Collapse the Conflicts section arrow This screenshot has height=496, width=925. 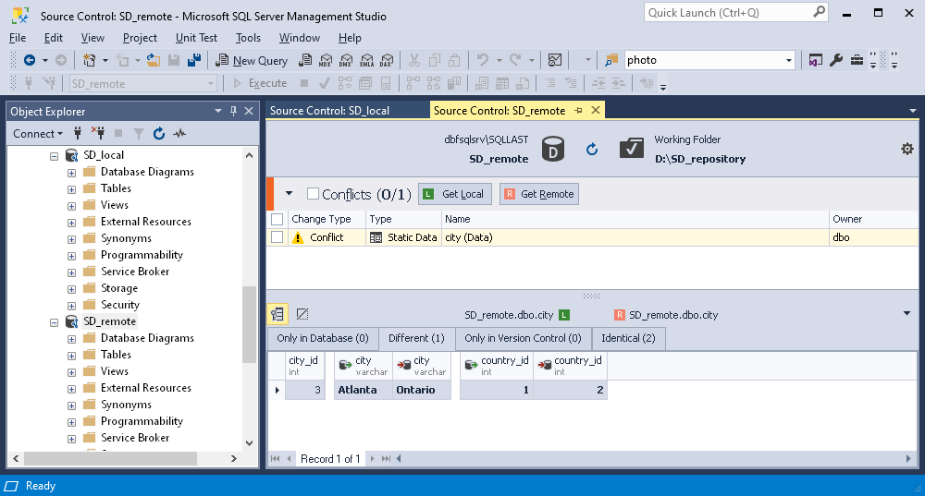coord(289,193)
